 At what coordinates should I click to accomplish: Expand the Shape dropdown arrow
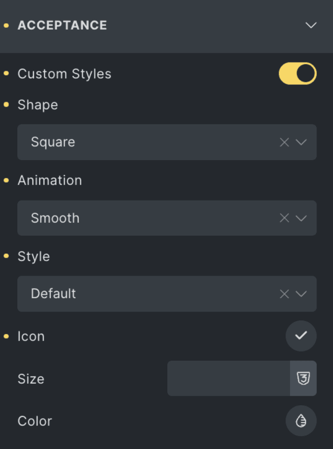point(302,142)
